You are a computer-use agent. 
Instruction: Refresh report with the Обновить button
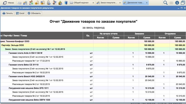(34, 13)
